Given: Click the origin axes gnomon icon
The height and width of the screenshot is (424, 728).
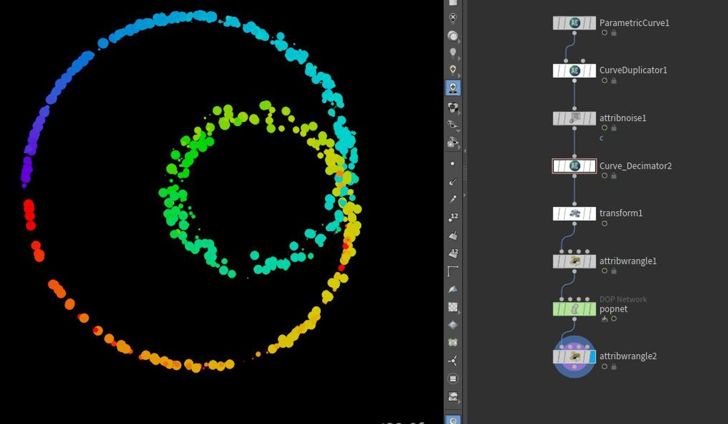Looking at the screenshot, I should click(x=453, y=360).
